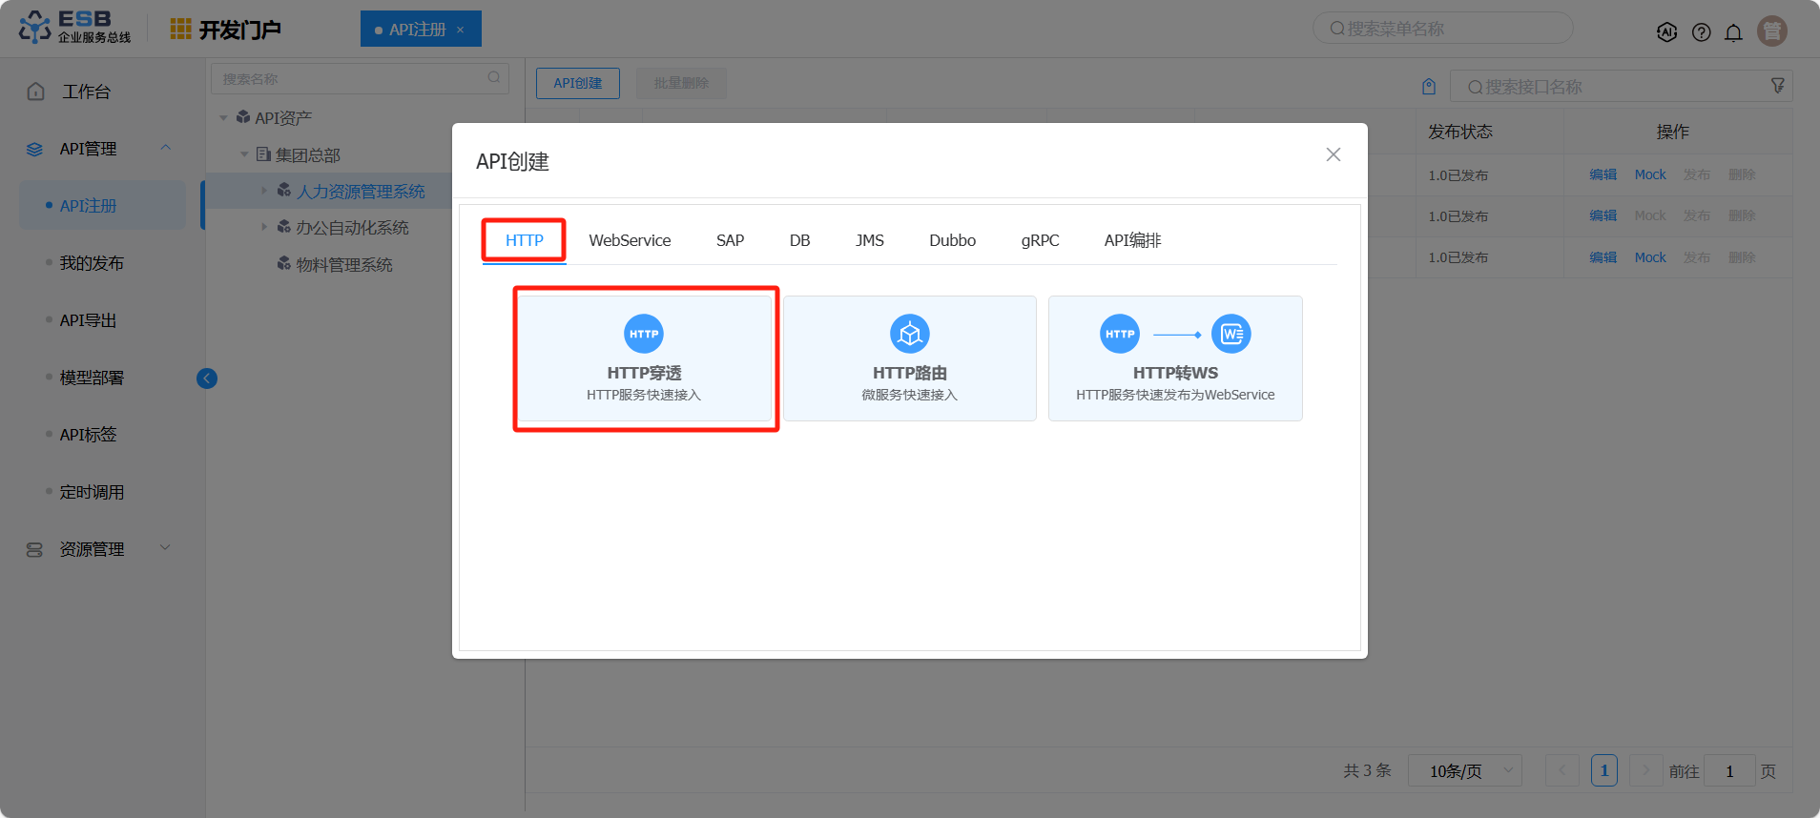The height and width of the screenshot is (818, 1820).
Task: Click the user avatar icon
Action: pyautogui.click(x=1771, y=31)
